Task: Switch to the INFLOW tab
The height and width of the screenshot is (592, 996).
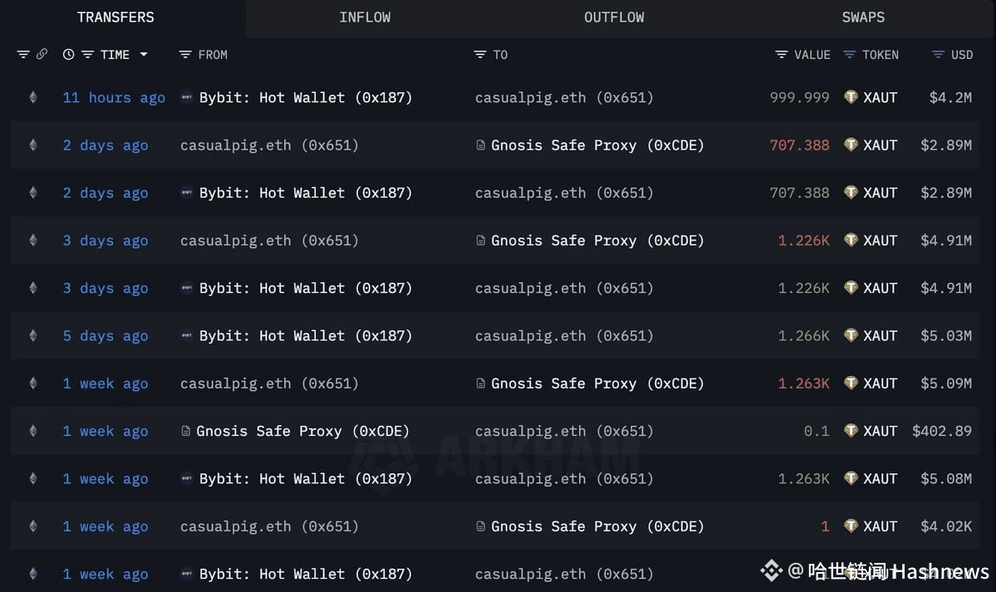Action: (365, 17)
